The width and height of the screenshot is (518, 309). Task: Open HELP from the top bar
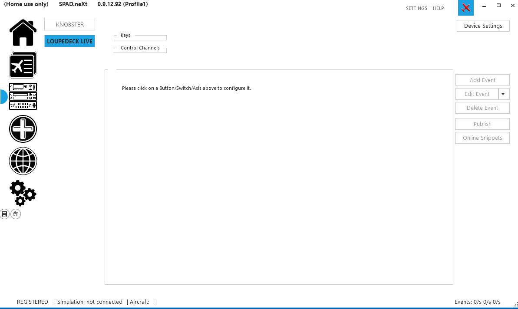point(438,8)
